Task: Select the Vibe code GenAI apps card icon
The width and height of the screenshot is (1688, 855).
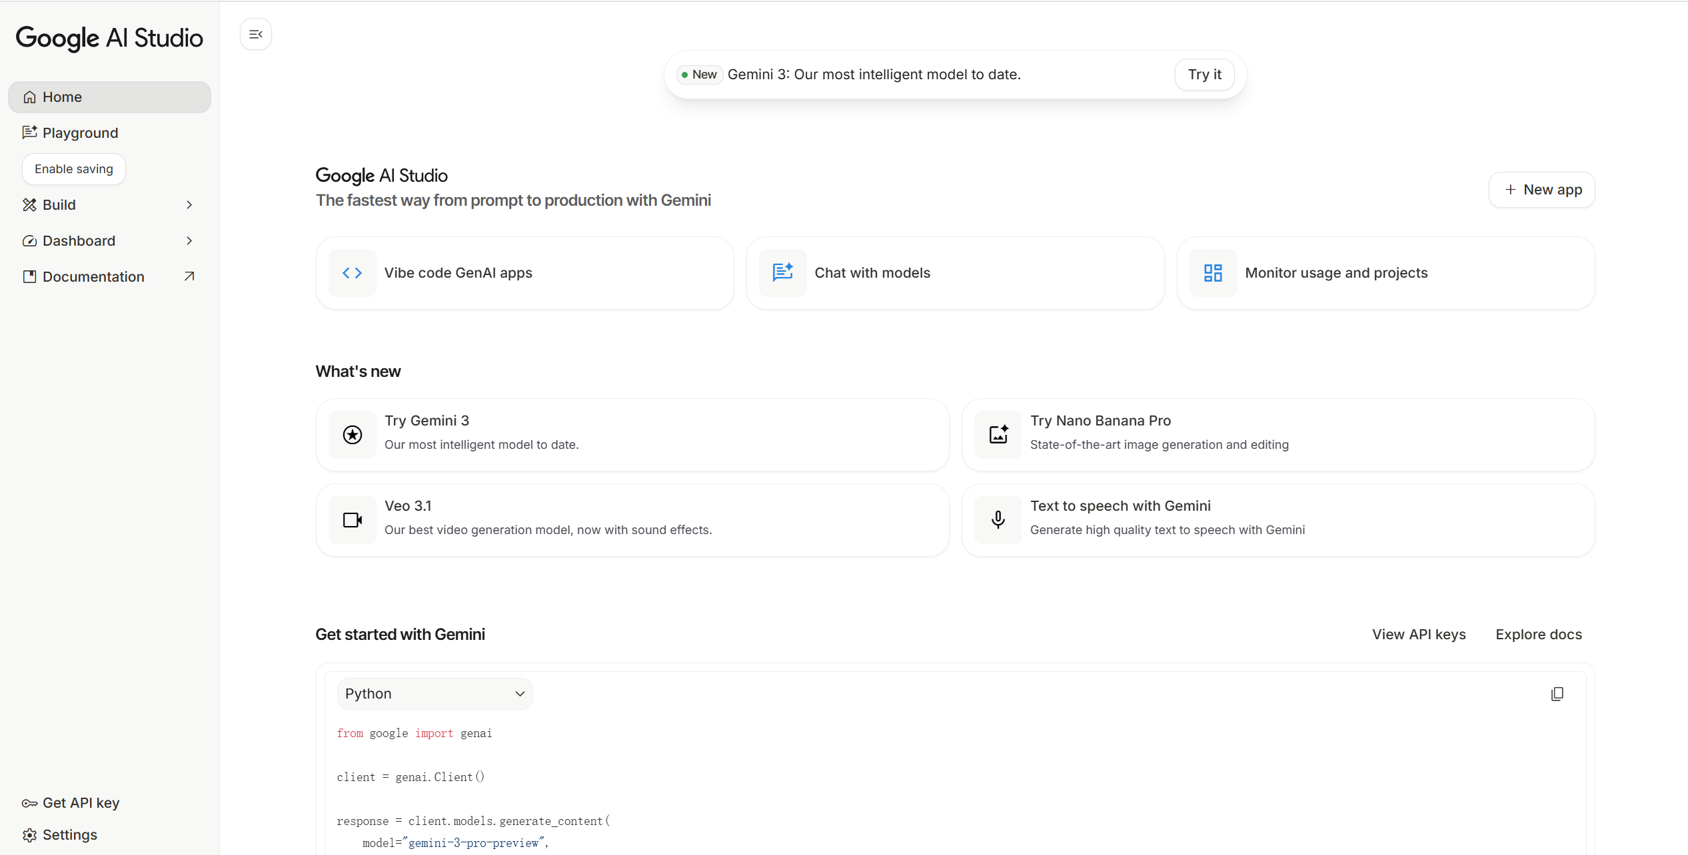Action: click(x=352, y=273)
